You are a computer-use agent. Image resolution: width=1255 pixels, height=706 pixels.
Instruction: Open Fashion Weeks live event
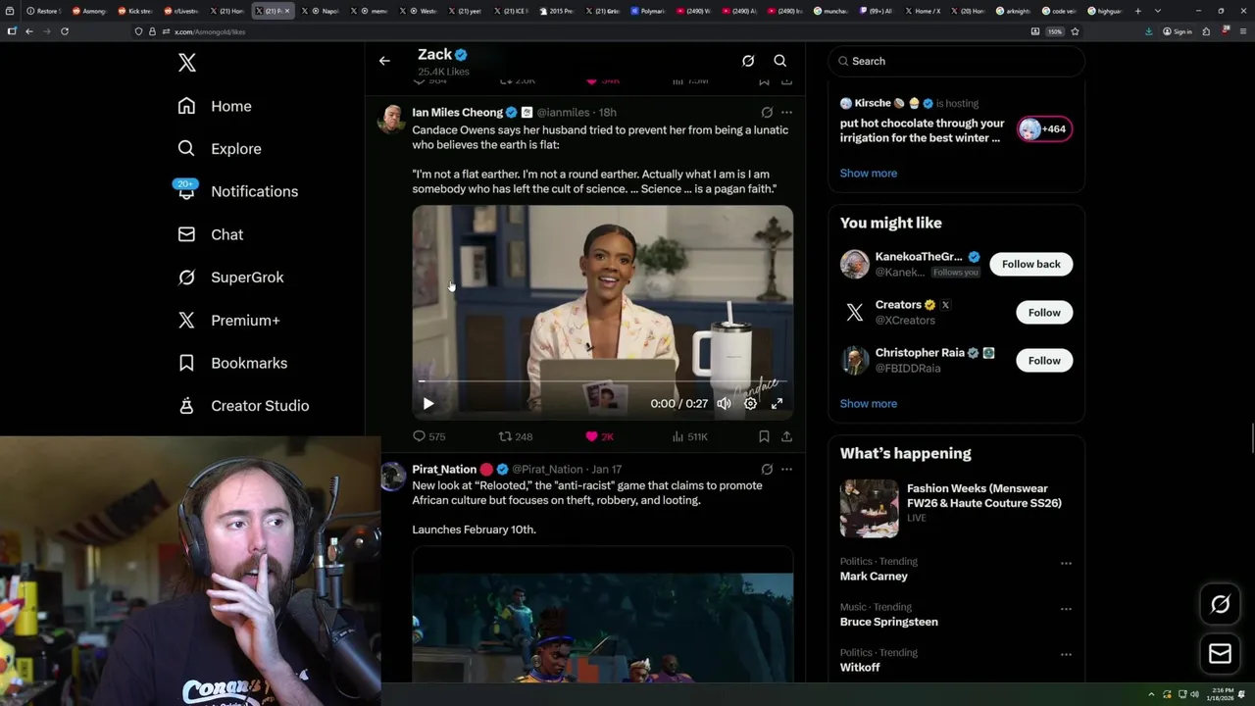[956, 508]
